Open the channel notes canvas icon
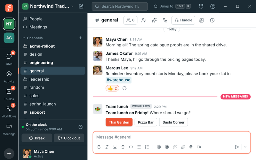 coord(202,20)
